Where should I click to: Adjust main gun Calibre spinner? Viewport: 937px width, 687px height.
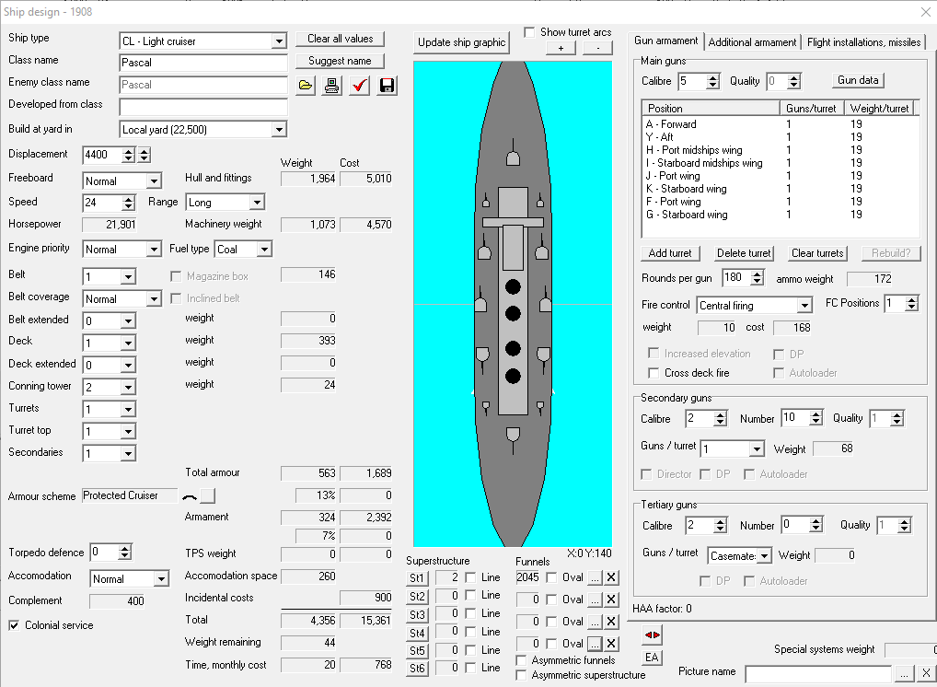pyautogui.click(x=713, y=81)
